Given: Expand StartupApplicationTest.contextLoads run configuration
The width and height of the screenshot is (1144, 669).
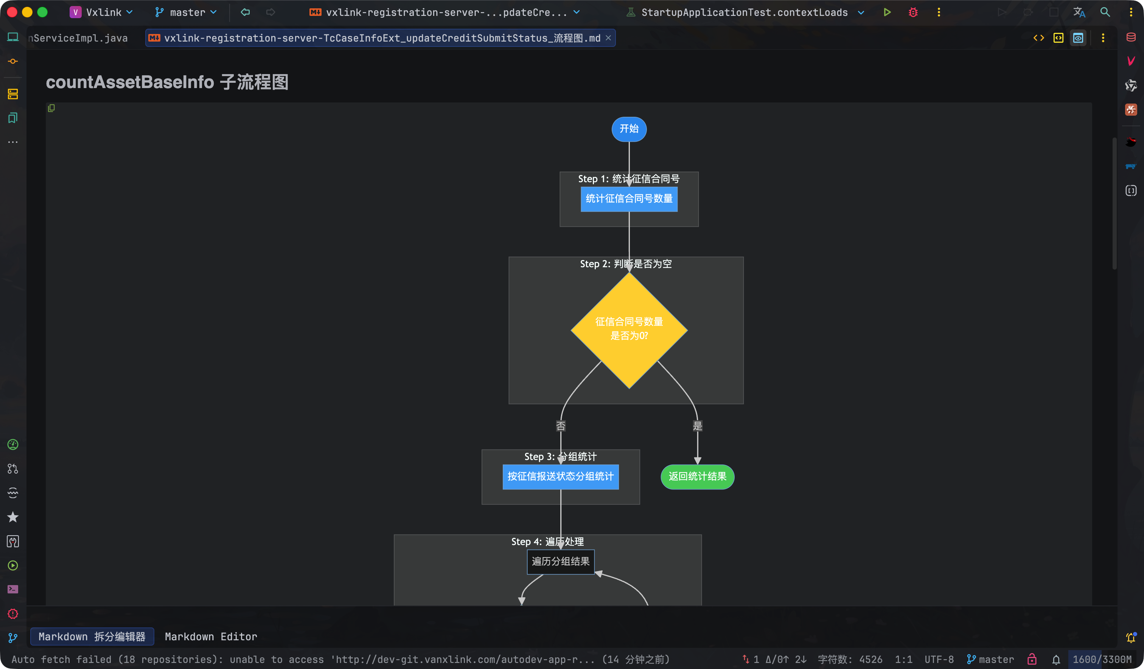Looking at the screenshot, I should click(x=747, y=12).
